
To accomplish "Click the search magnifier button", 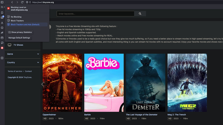I will (x=140, y=14).
